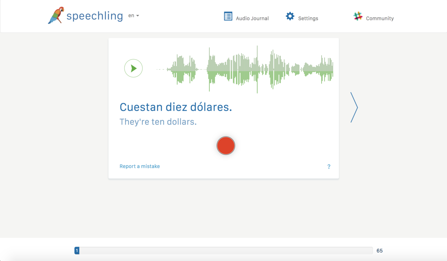Click the progress marker labeled 1
This screenshot has height=261, width=447.
(x=77, y=251)
